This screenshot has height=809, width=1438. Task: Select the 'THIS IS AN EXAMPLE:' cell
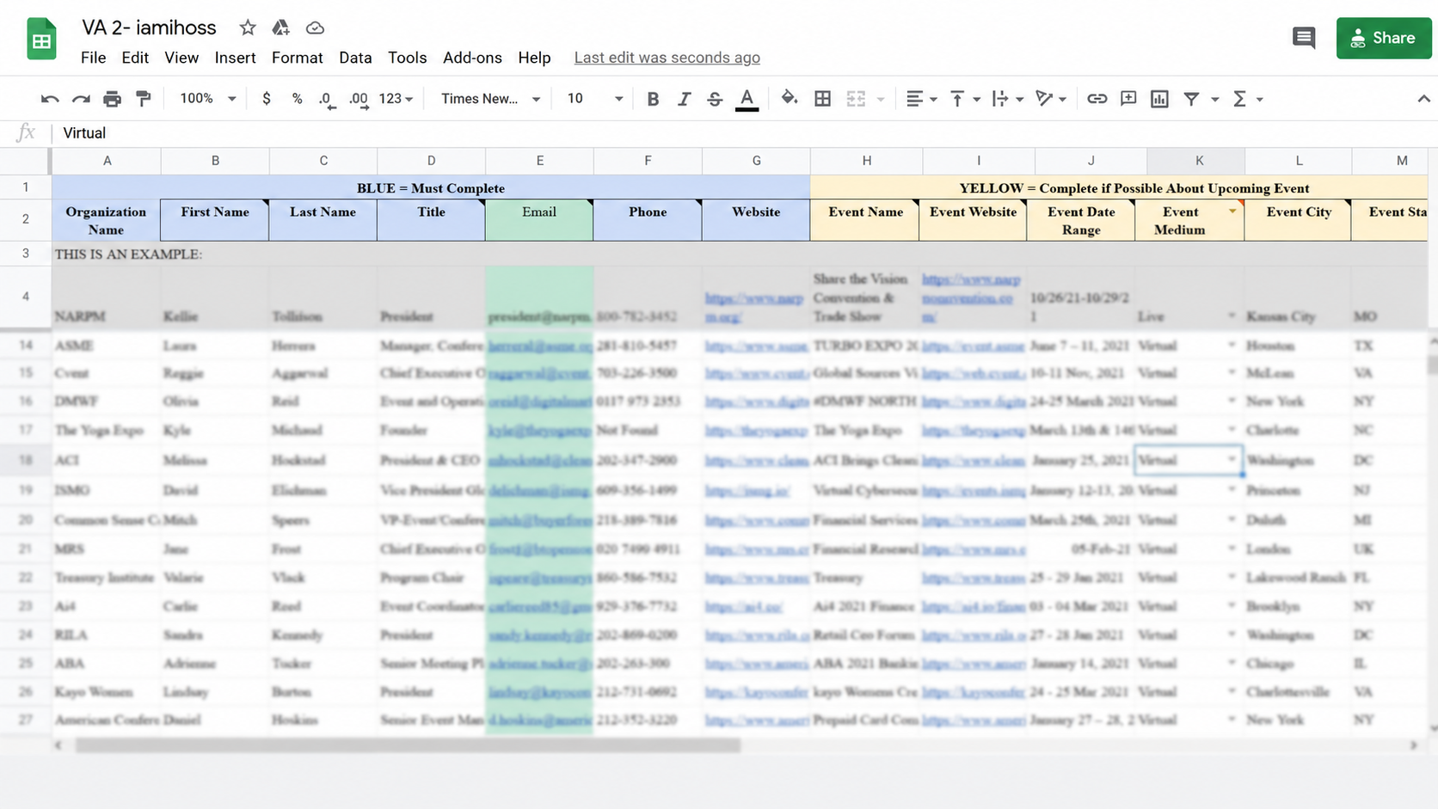[x=129, y=254]
